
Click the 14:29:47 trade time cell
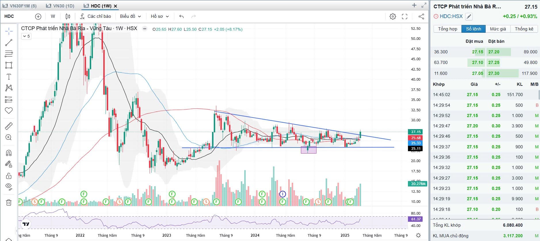click(442, 126)
